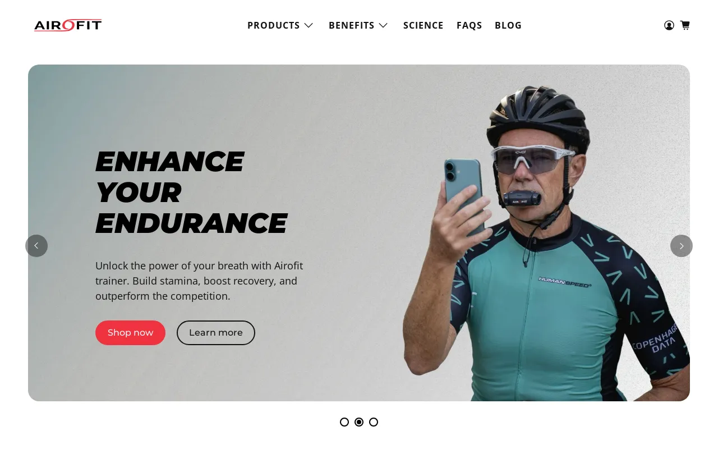Select the third carousel slide dot

[x=374, y=422]
